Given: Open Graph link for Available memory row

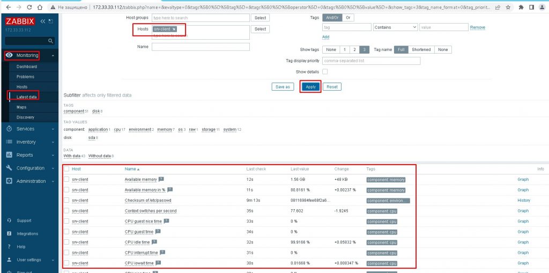Looking at the screenshot, I should coord(523,179).
